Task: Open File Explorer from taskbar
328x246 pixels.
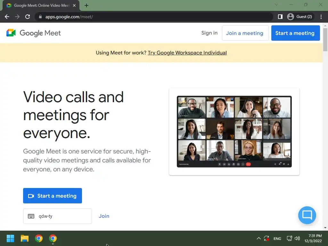Action: [24, 238]
